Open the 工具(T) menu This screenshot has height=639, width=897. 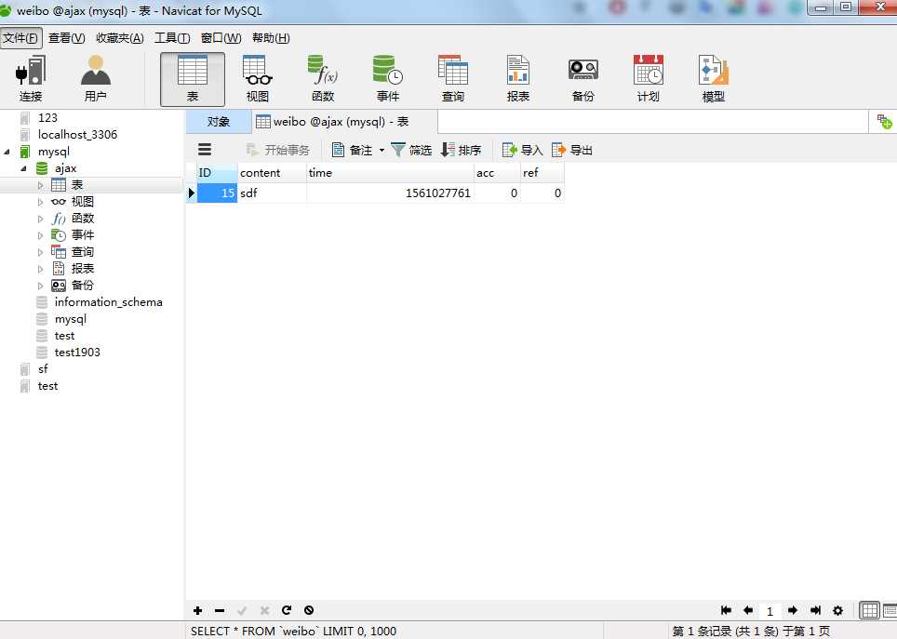[x=172, y=38]
